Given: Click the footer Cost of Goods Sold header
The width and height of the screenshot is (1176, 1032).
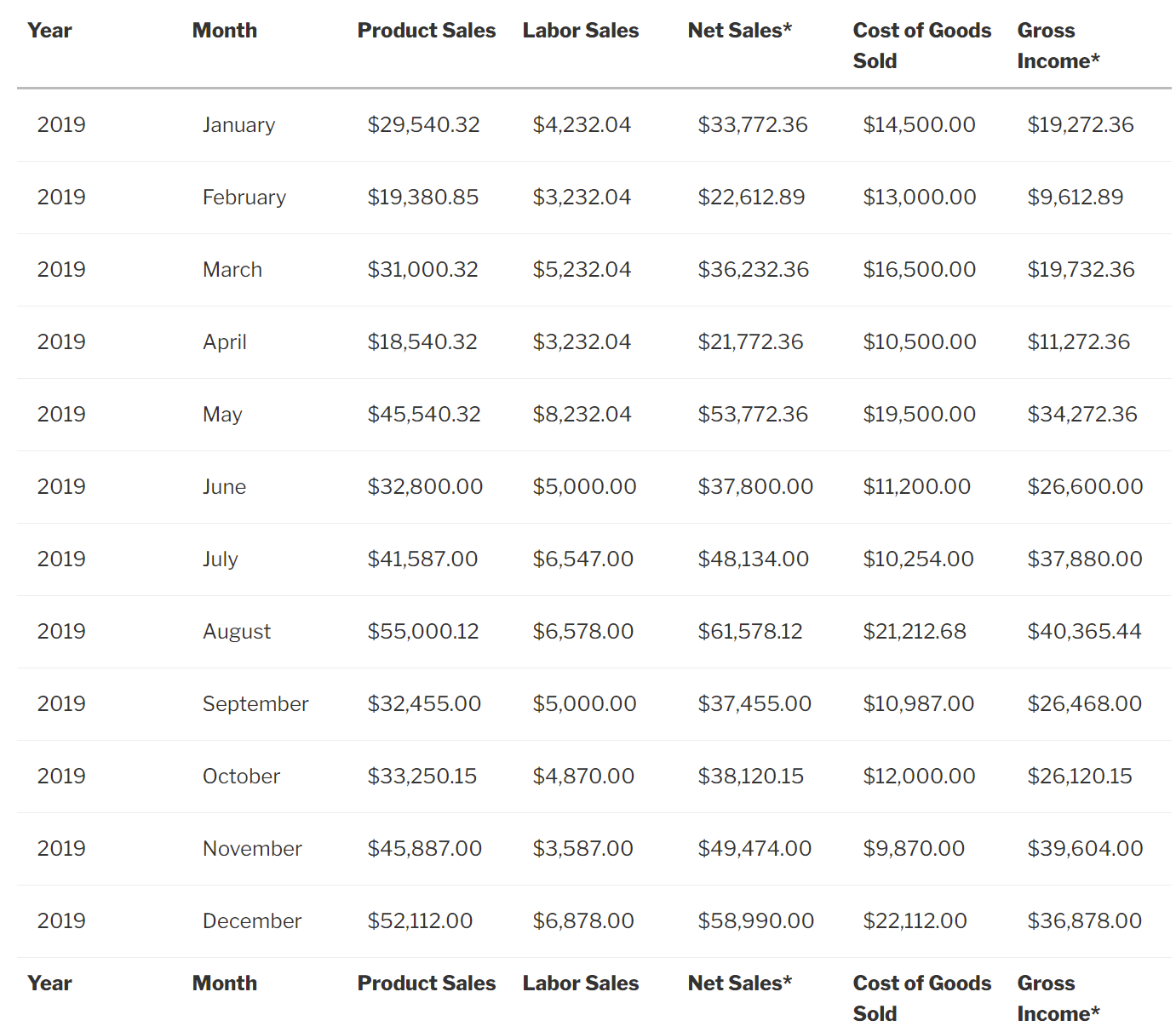Looking at the screenshot, I should pos(921,998).
